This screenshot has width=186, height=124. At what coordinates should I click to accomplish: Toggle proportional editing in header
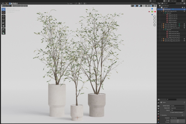point(84,3)
